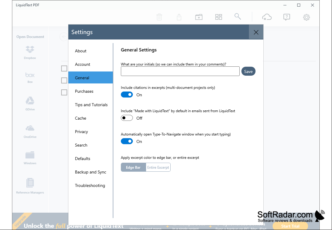Open the Account settings section
The image size is (332, 230).
pos(91,64)
